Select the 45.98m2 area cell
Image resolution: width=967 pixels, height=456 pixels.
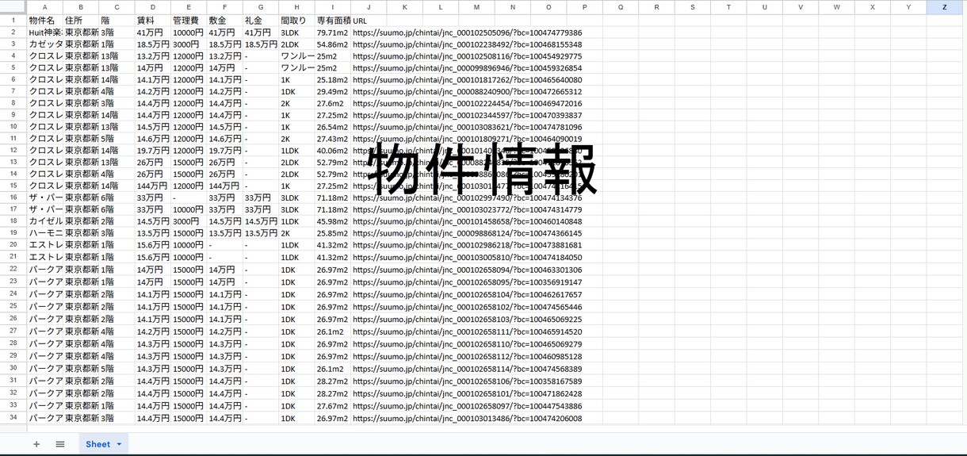tap(333, 221)
